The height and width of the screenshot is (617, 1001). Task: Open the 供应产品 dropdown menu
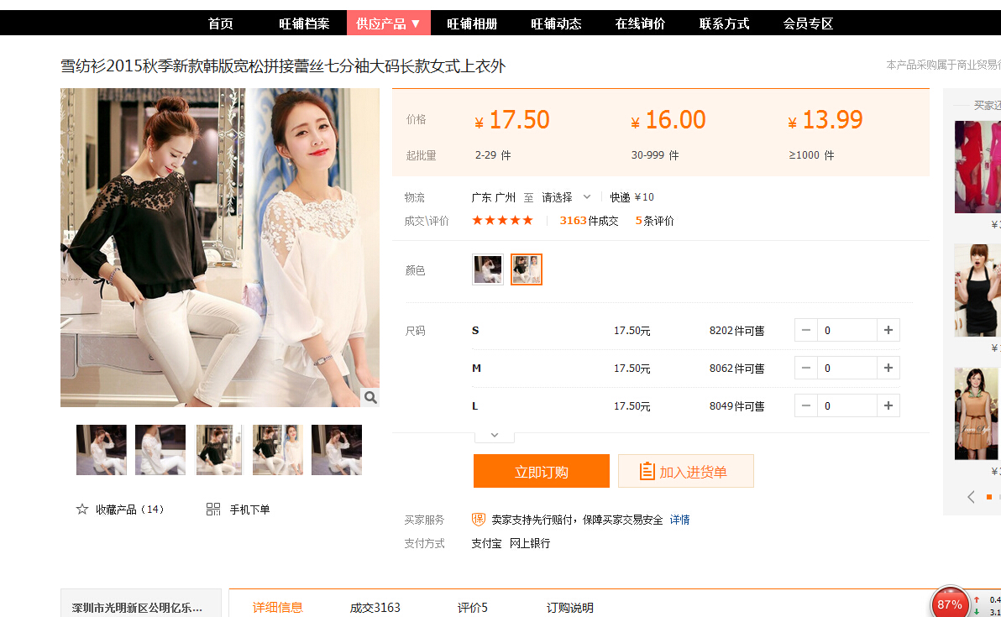388,24
